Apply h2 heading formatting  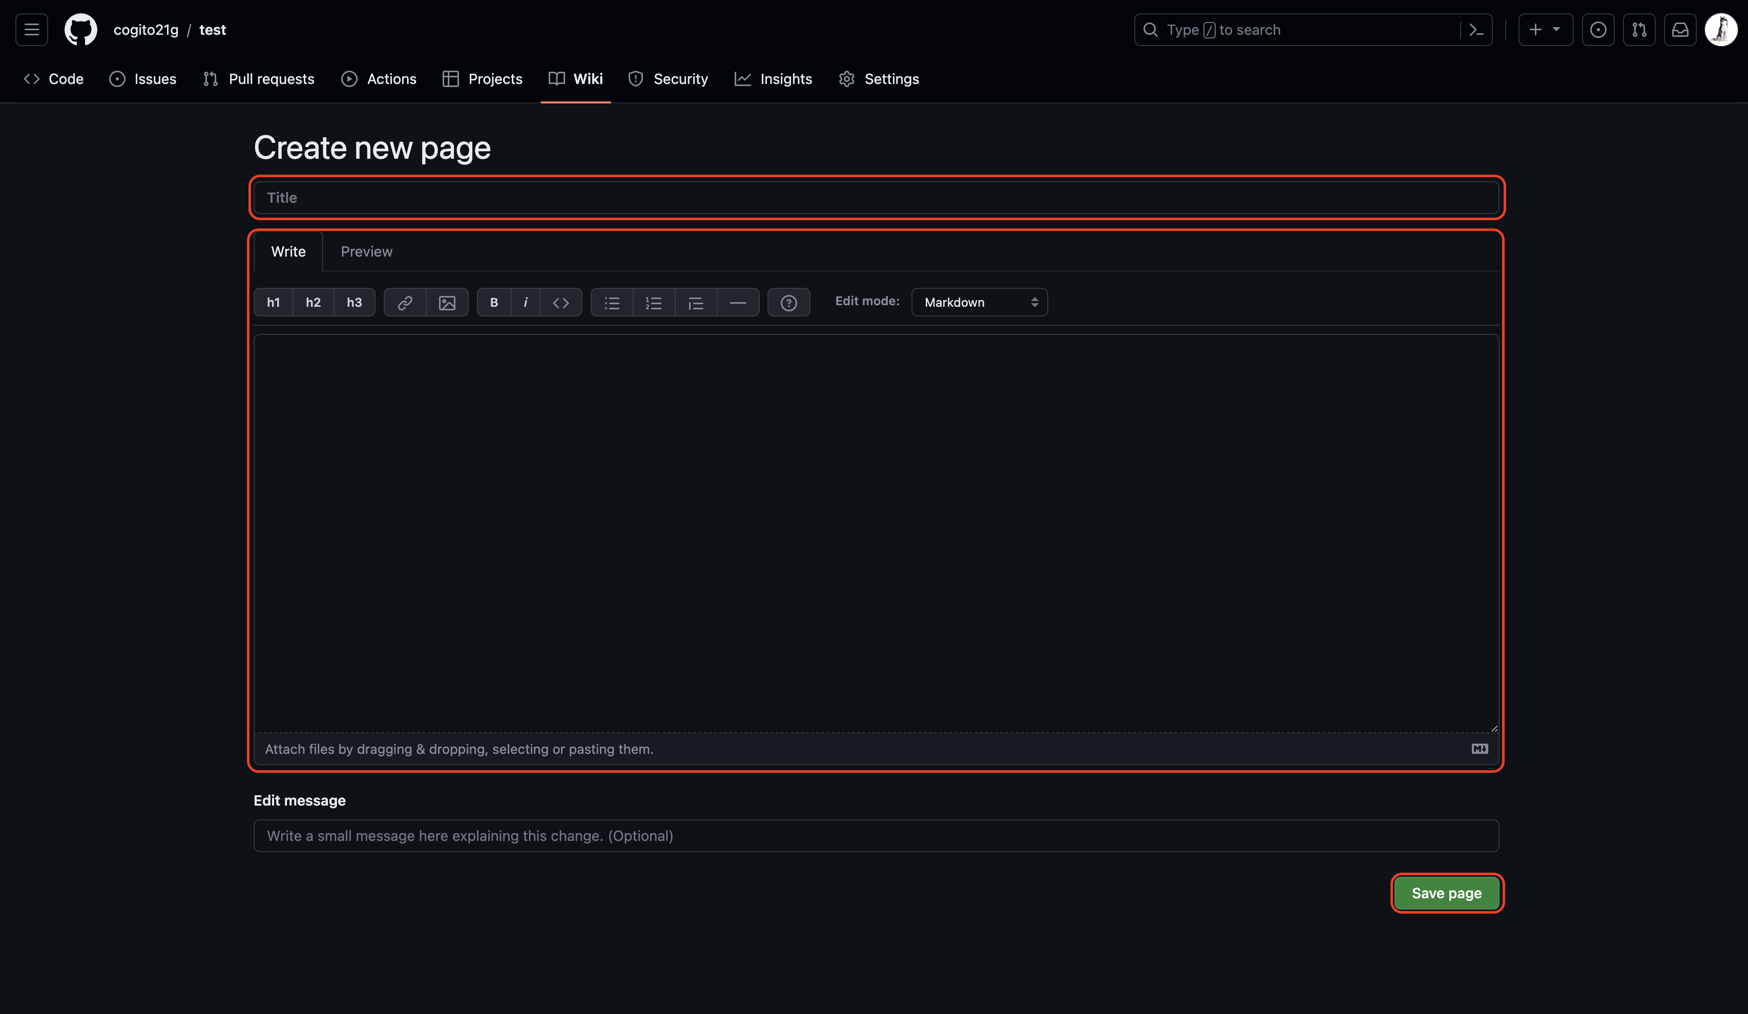[313, 302]
